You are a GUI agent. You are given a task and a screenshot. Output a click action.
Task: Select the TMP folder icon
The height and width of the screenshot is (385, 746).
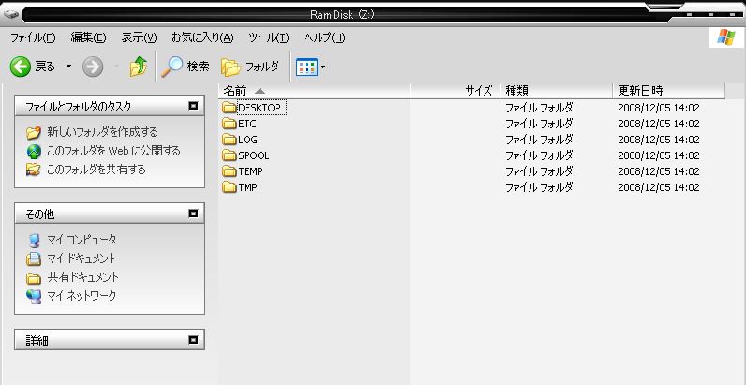[x=230, y=187]
